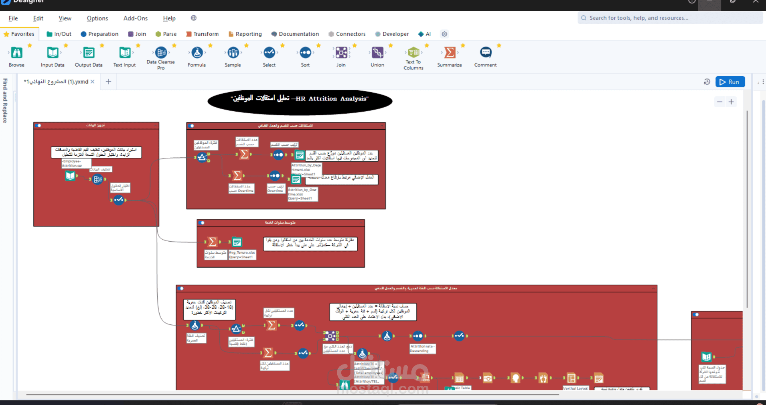This screenshot has width=766, height=405.
Task: Select the Text Input tool
Action: [x=125, y=53]
